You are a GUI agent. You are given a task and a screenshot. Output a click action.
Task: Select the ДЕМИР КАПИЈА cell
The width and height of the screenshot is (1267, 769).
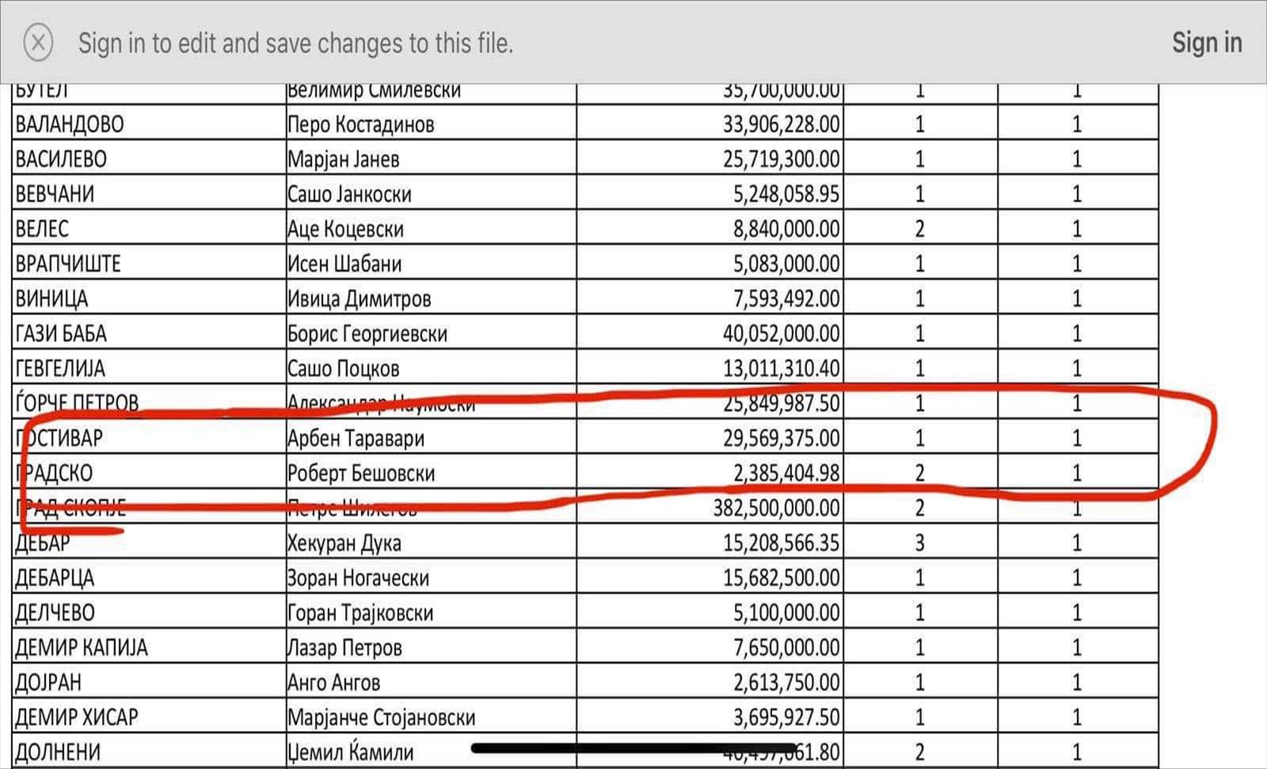pos(149,646)
